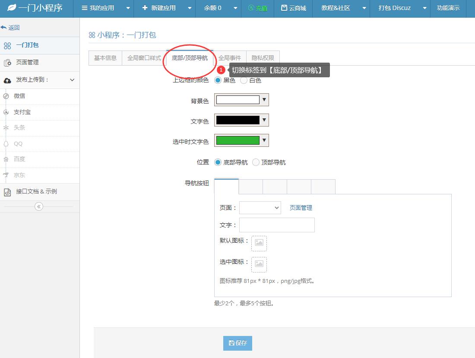Click the black 文字色 swatch
This screenshot has width=475, height=358.
(x=238, y=120)
